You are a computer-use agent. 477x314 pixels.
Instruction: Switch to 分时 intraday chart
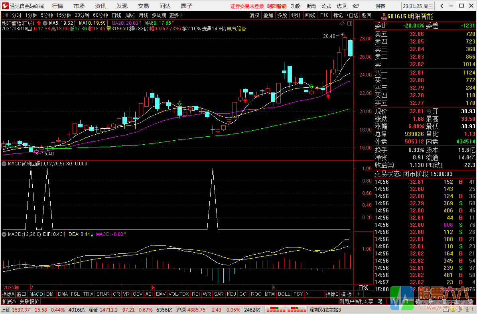[17, 15]
